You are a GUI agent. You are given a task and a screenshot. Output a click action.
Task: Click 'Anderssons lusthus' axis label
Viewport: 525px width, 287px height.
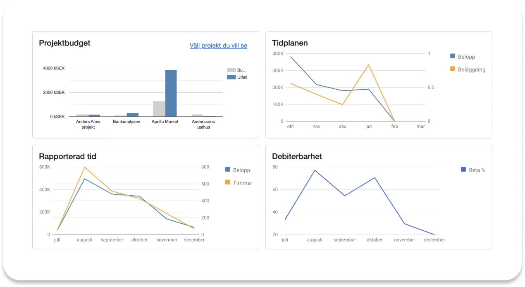(203, 124)
